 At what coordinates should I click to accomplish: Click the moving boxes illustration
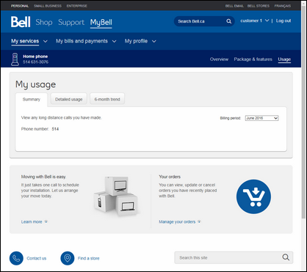point(115,196)
